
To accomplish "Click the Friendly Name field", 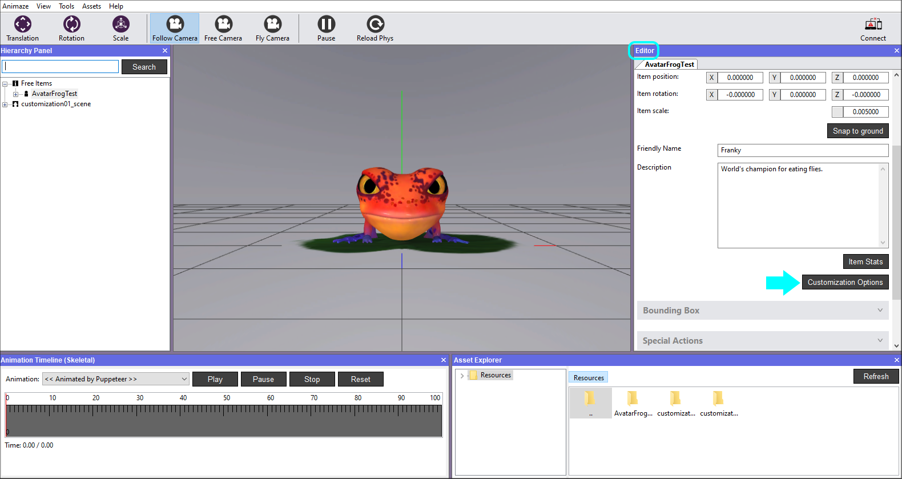I will click(803, 150).
